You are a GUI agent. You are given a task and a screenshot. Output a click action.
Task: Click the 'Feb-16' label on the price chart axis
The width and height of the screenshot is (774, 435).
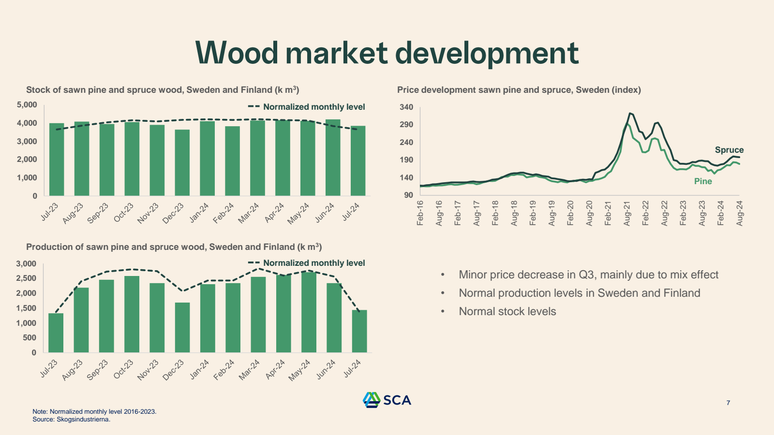click(x=420, y=213)
